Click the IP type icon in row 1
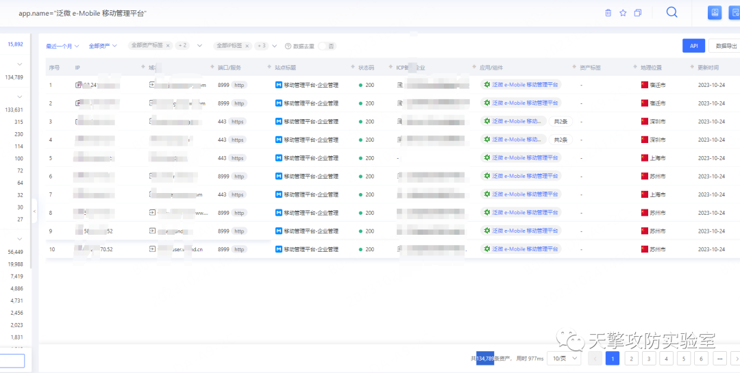 coord(78,85)
